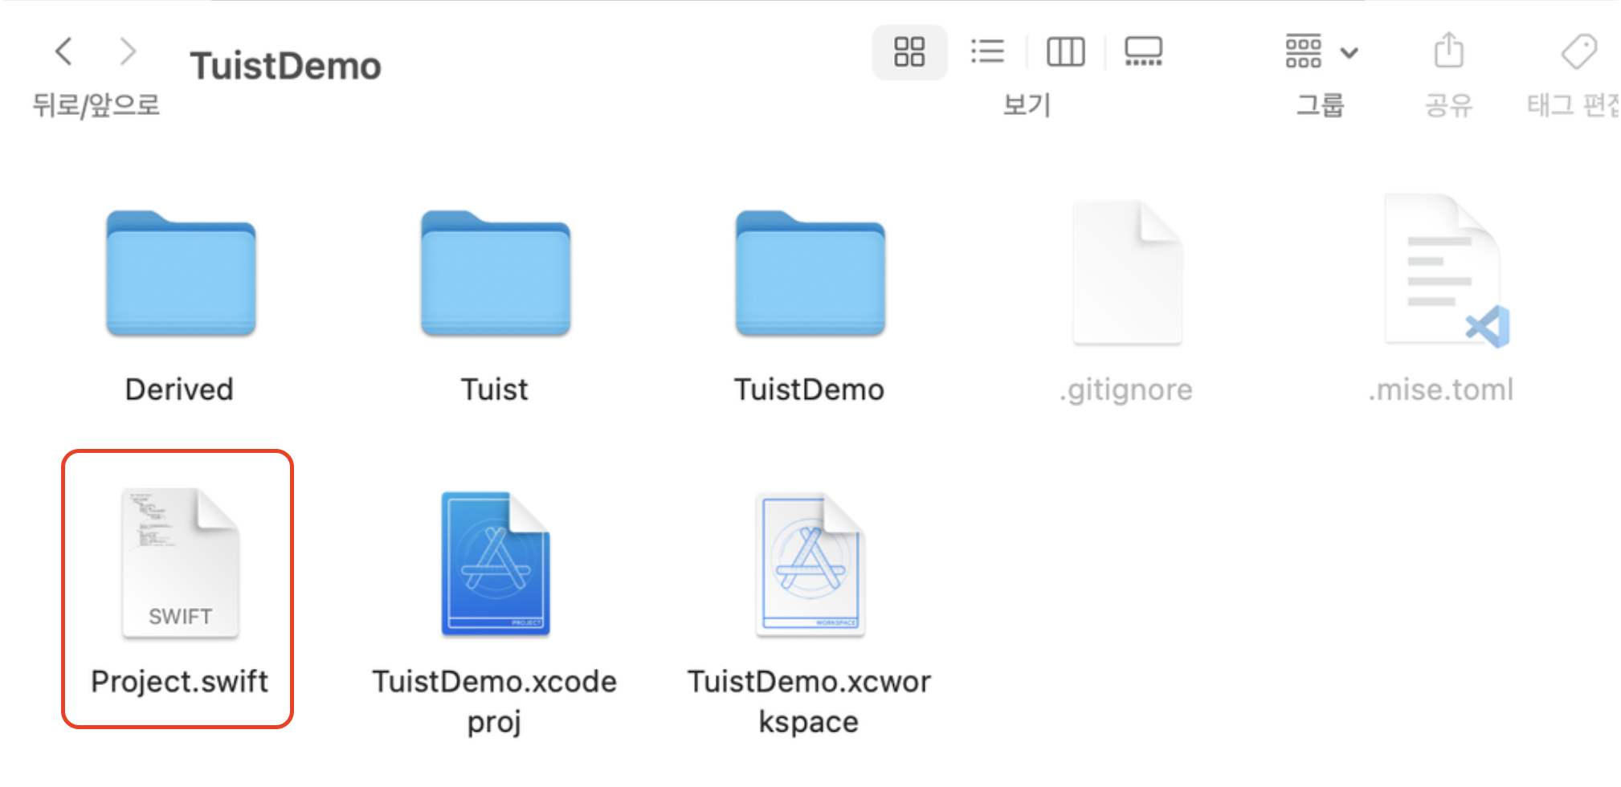Switch to column view
Viewport: 1621px width, 787px height.
coord(1066,51)
